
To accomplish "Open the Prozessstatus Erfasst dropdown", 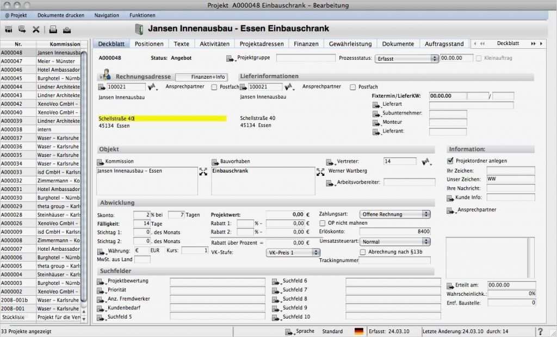I will click(x=406, y=59).
